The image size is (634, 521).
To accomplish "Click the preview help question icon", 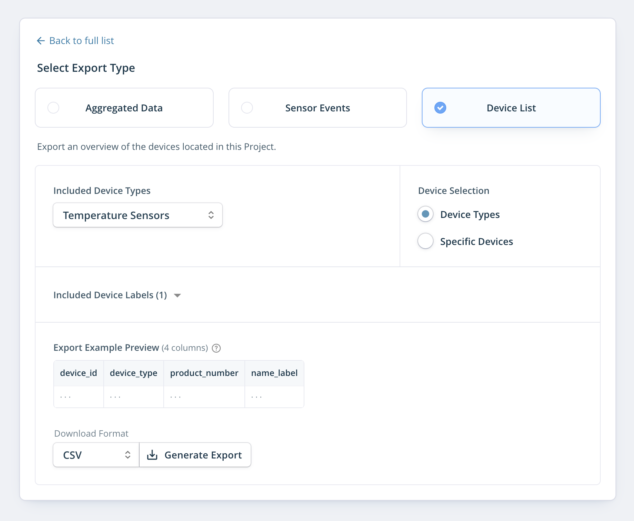I will click(216, 348).
